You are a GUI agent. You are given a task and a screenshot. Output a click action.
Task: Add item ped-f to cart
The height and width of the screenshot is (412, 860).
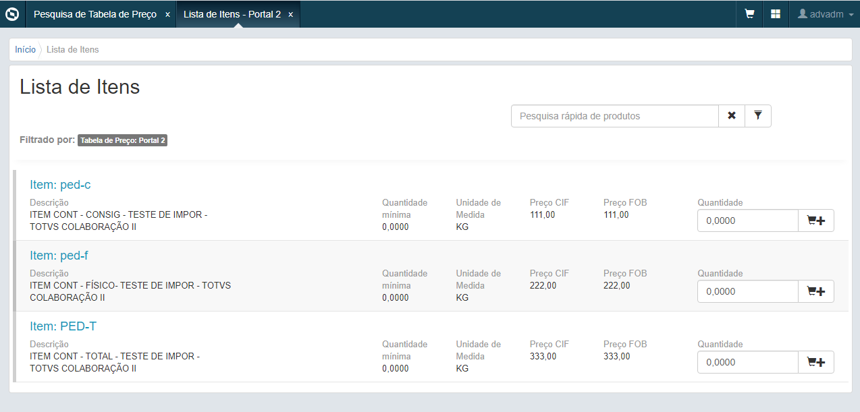[816, 291]
